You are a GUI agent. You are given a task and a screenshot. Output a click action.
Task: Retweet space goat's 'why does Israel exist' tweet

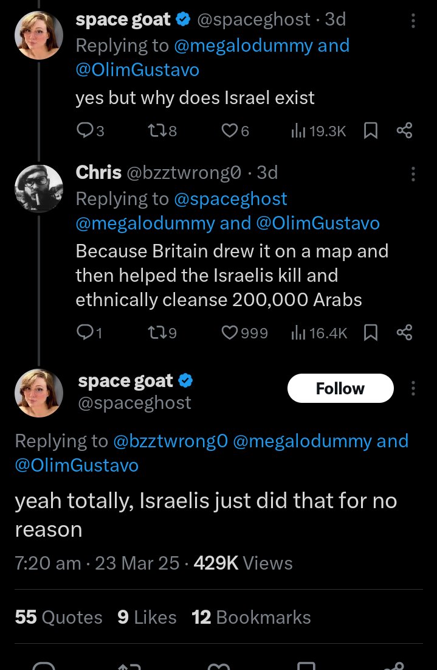pyautogui.click(x=162, y=131)
